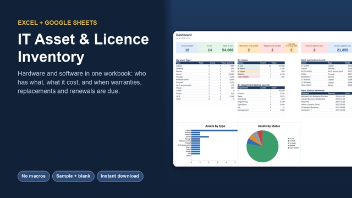Click the IT Asset & Licence Inventory headline
The height and width of the screenshot is (198, 352).
(x=83, y=48)
